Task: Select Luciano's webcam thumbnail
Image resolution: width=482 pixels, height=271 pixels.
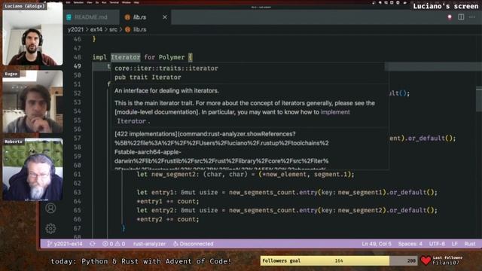Action: pyautogui.click(x=32, y=34)
